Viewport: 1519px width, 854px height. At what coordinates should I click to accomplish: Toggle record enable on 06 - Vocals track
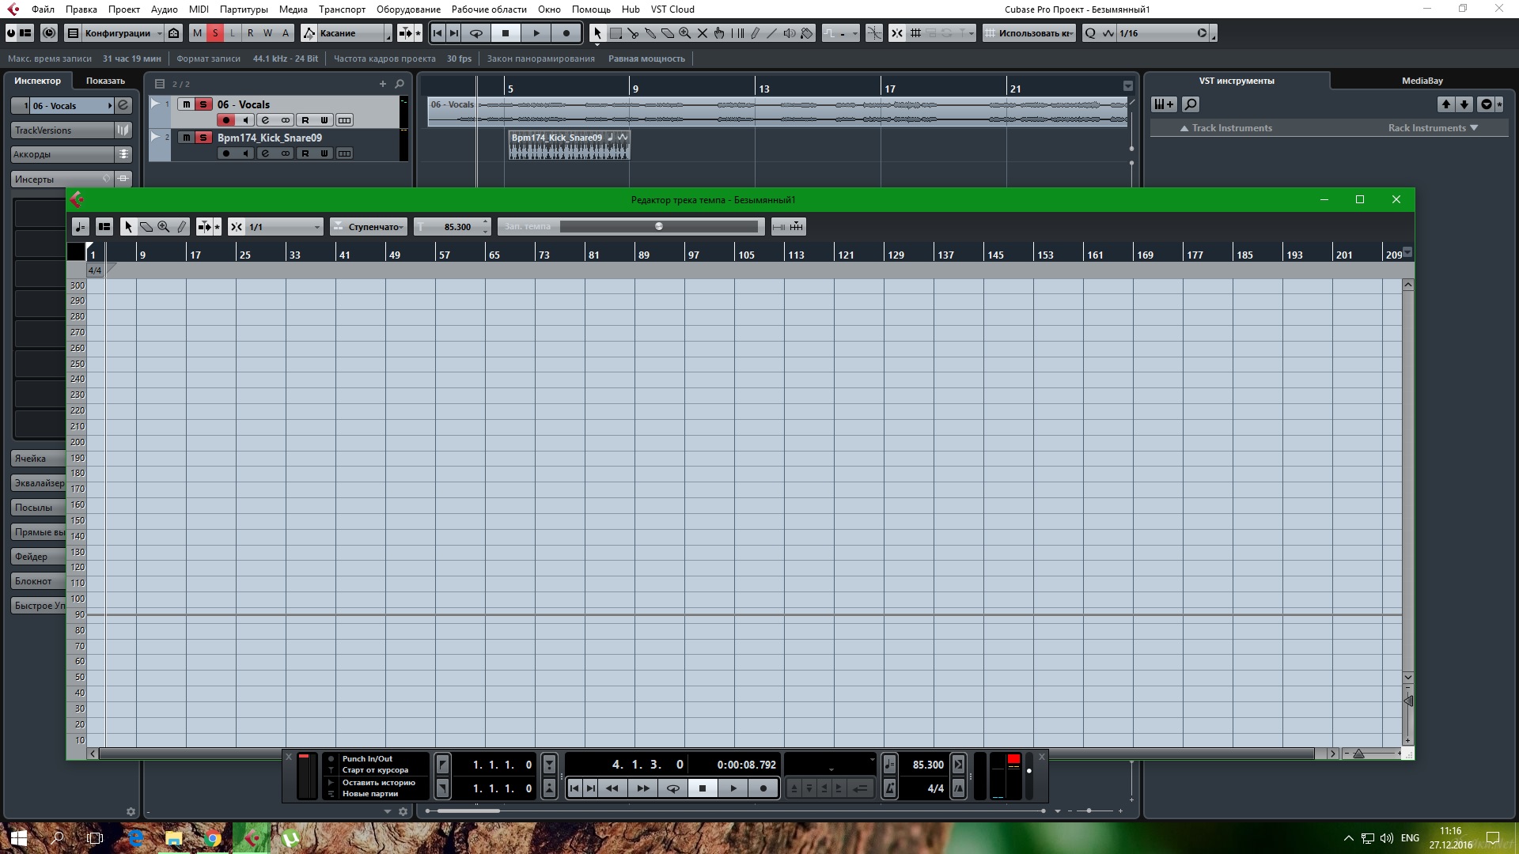(226, 120)
